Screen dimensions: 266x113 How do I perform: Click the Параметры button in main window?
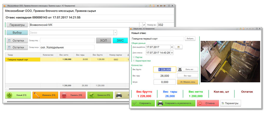pos(17,25)
